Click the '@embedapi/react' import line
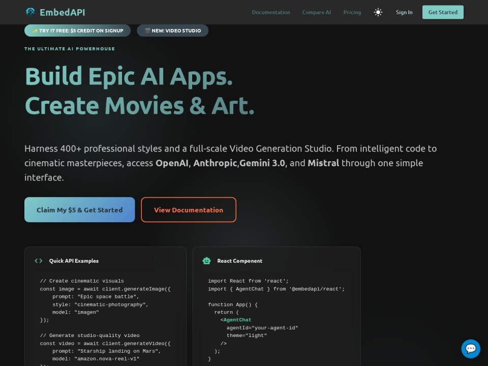The height and width of the screenshot is (366, 488). 277,289
